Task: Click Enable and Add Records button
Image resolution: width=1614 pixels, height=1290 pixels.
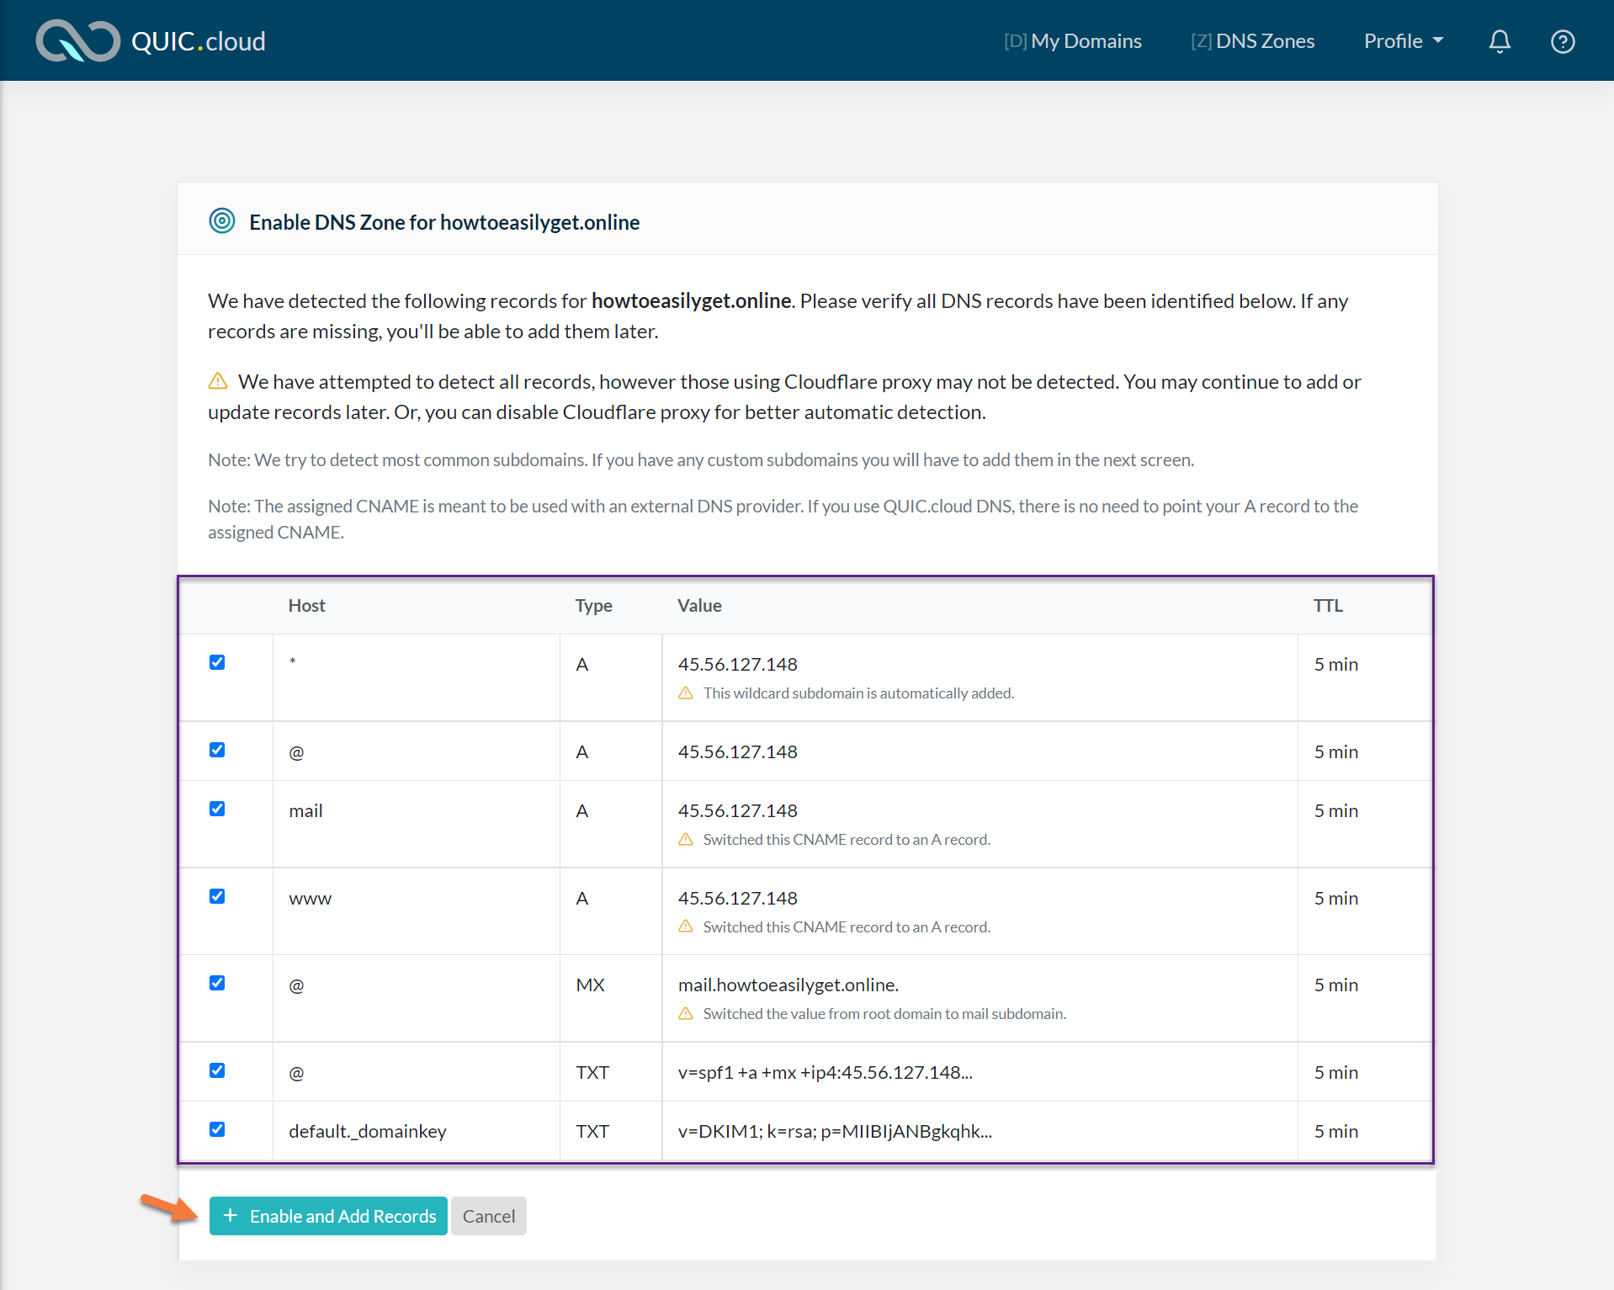Action: click(x=328, y=1216)
